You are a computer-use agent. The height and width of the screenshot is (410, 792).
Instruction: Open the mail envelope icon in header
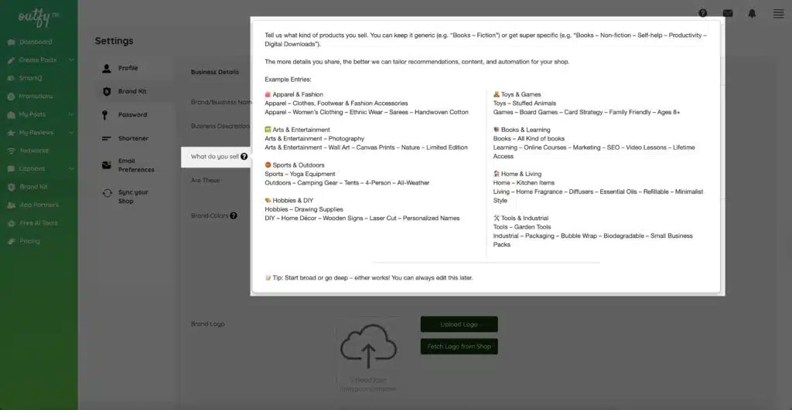tap(727, 13)
